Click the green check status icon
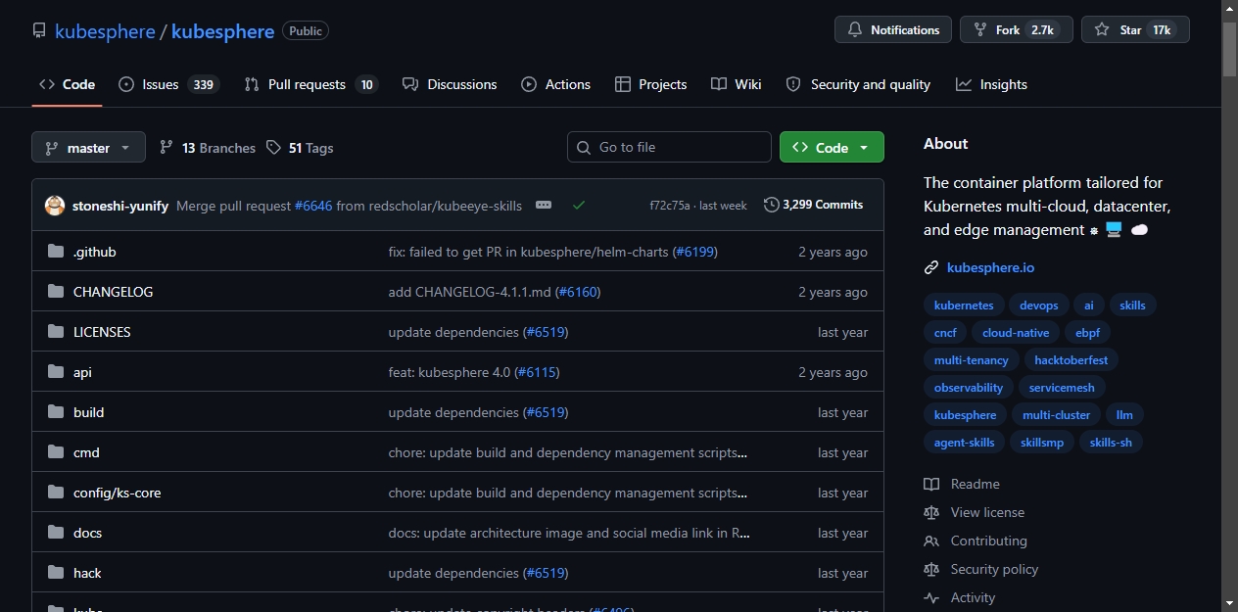 579,206
